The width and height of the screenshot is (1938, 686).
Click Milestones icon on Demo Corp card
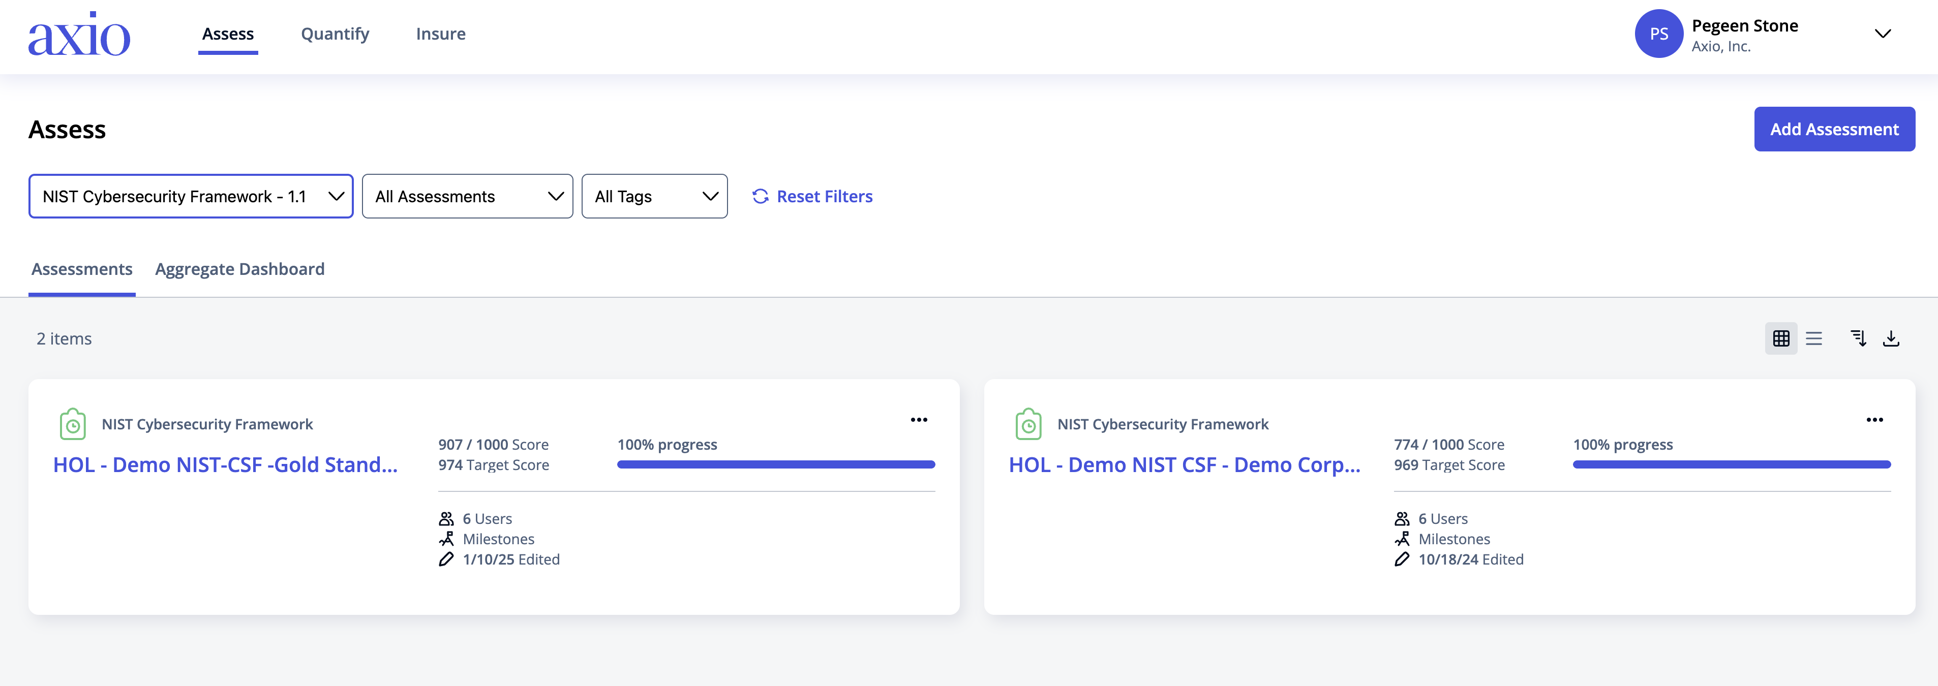(x=1402, y=539)
